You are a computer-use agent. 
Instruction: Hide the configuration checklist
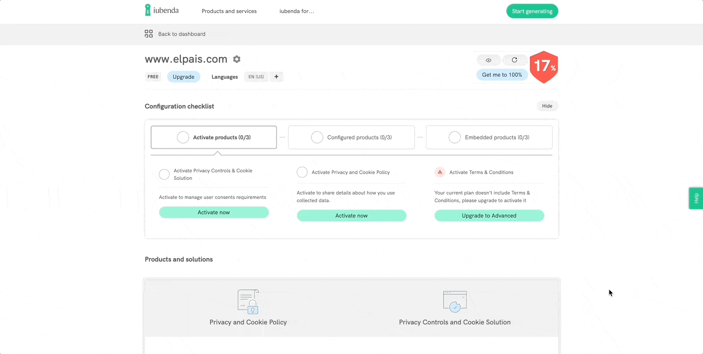547,106
